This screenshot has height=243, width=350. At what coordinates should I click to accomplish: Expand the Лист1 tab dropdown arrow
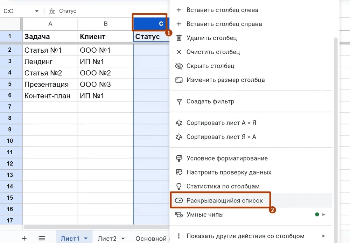tap(86, 239)
